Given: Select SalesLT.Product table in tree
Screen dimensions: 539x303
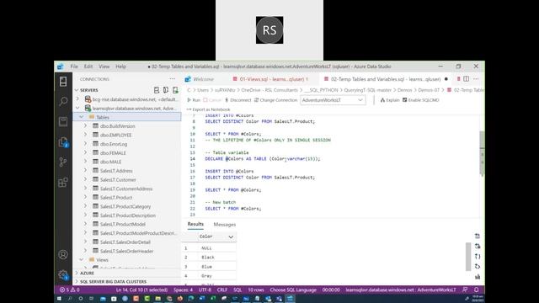Looking at the screenshot, I should tap(116, 198).
